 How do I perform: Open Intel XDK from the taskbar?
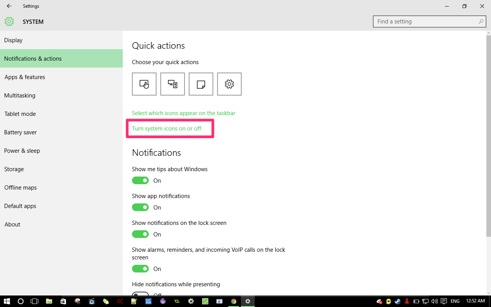tap(148, 301)
